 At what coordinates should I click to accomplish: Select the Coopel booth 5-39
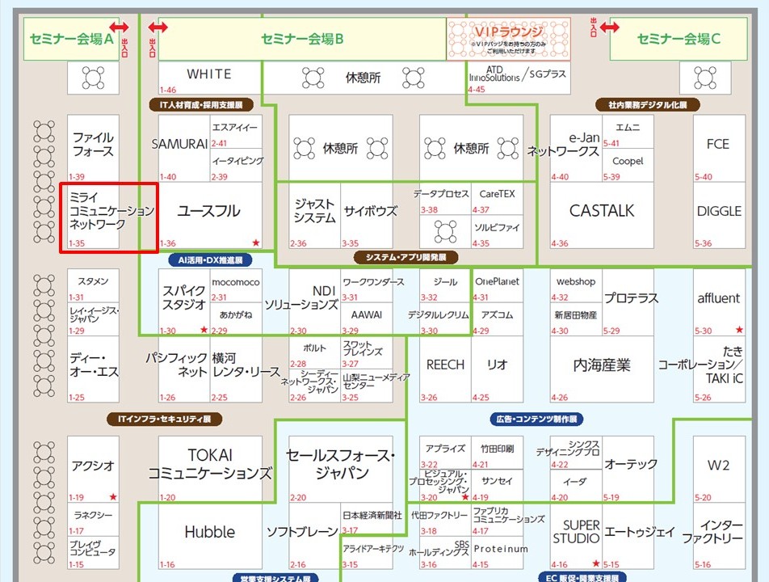point(628,166)
